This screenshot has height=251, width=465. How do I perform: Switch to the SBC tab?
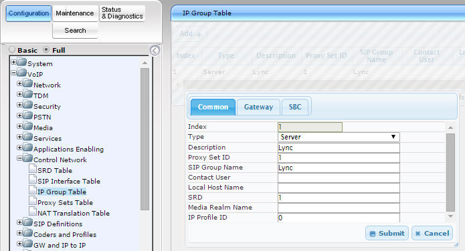click(x=295, y=107)
